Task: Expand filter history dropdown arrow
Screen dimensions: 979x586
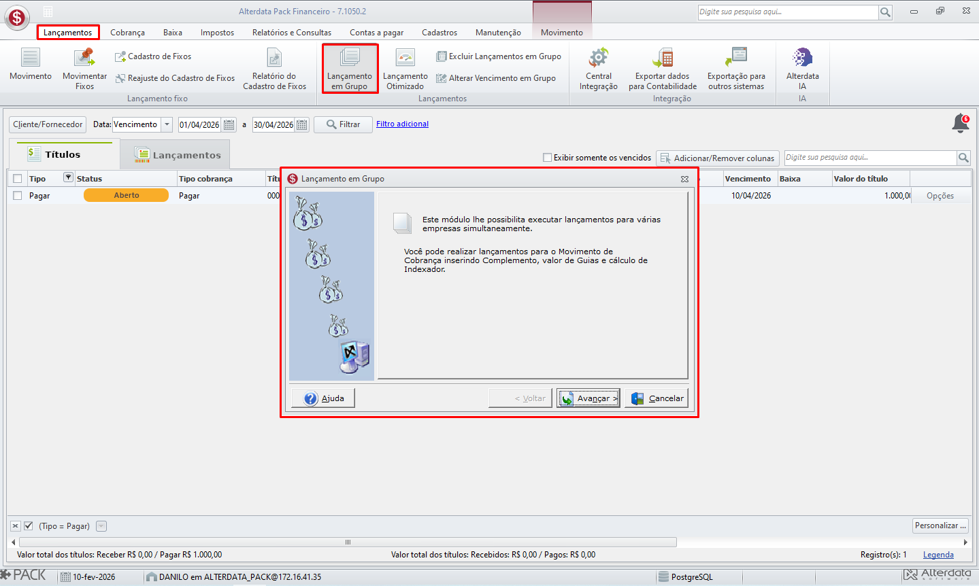Action: (101, 526)
